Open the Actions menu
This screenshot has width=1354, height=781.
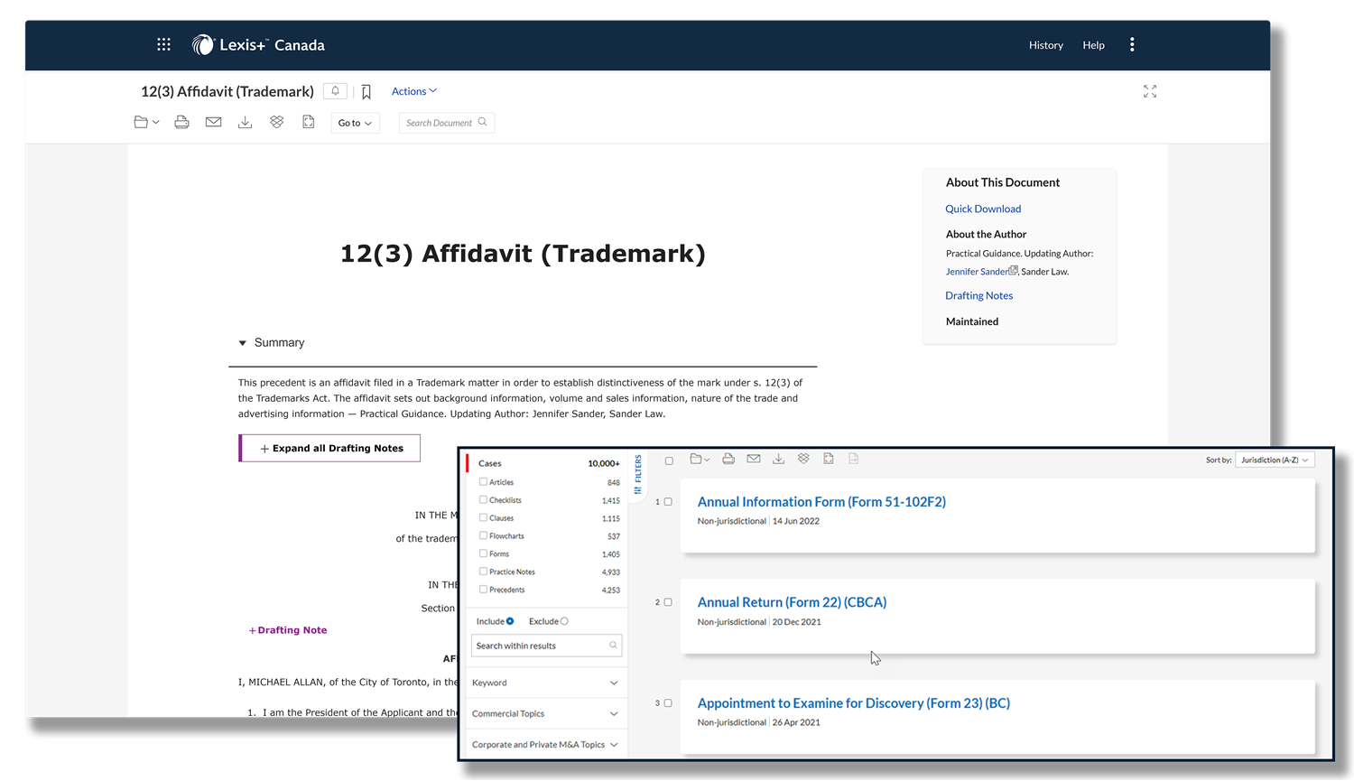[413, 91]
